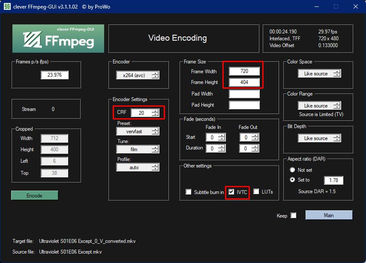366x263 pixels.
Task: Click the FFmpeg logo banner
Action: click(58, 39)
